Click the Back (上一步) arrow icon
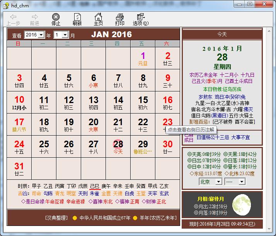Viewport: 276px width, 236px height. [14, 17]
